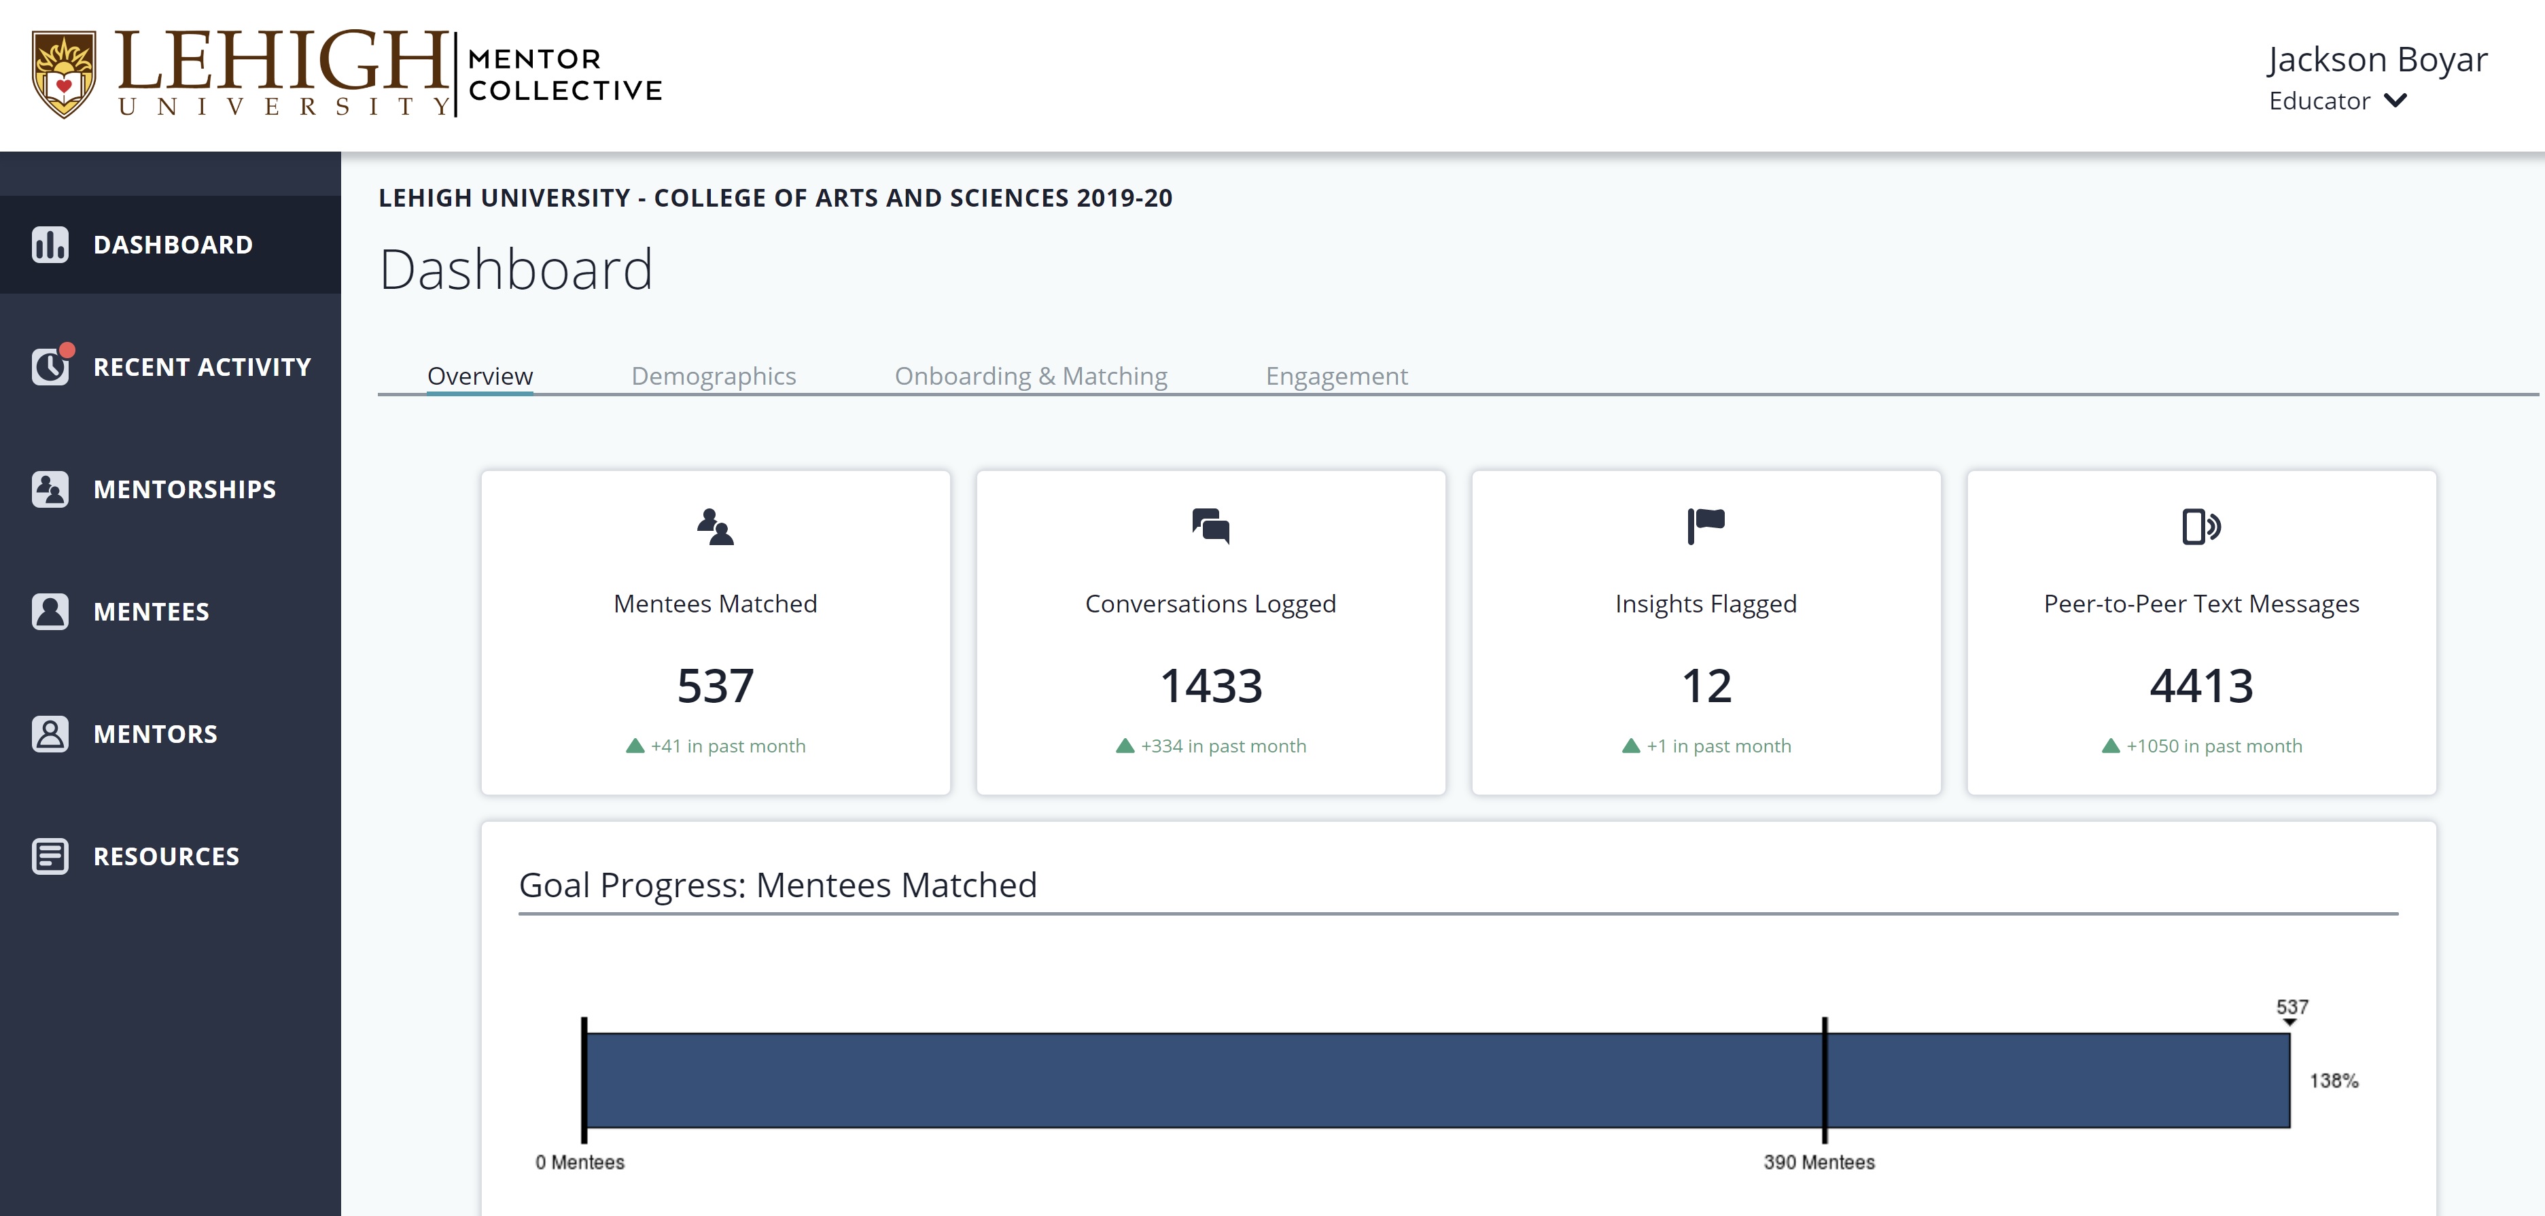Click the 390 Mentees goal marker line
Image resolution: width=2545 pixels, height=1216 pixels.
tap(1825, 1081)
